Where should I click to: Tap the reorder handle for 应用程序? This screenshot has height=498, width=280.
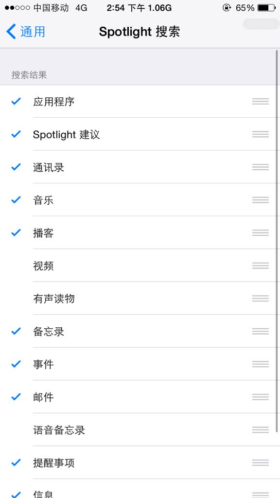[261, 101]
